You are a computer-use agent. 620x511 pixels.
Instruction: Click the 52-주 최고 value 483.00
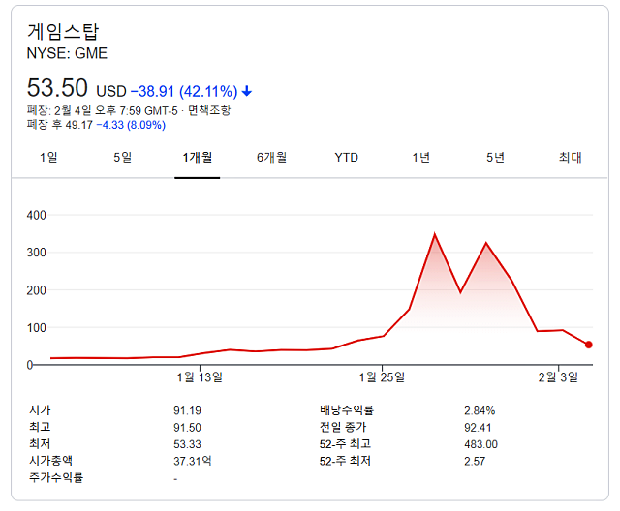(480, 444)
